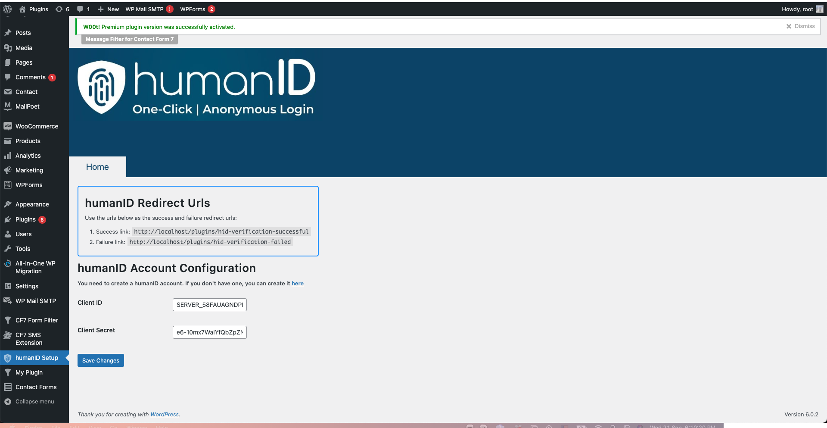
Task: Dismiss the premium activation notice
Action: [x=801, y=26]
